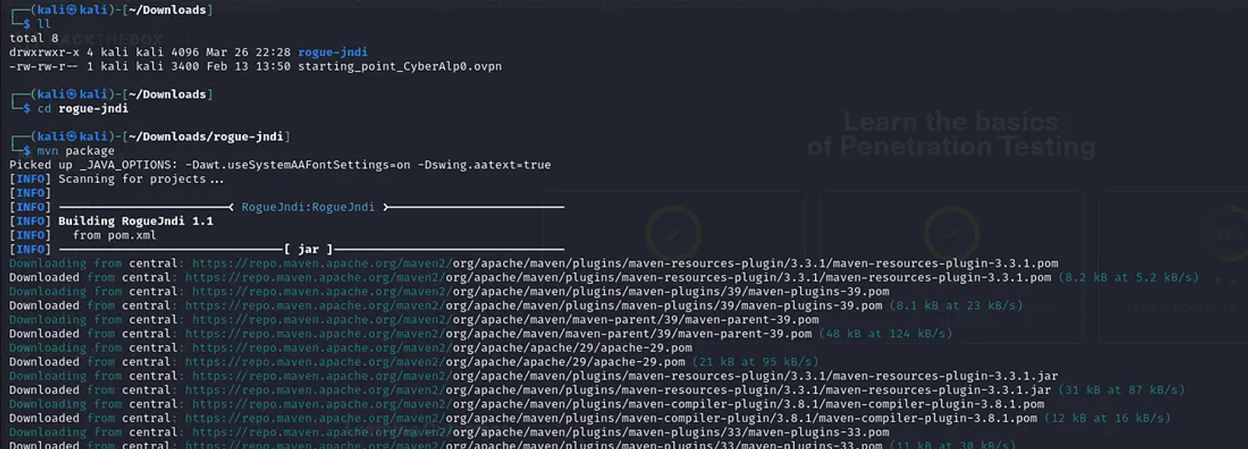Select the 'cd rogue-jndi' command text

83,108
